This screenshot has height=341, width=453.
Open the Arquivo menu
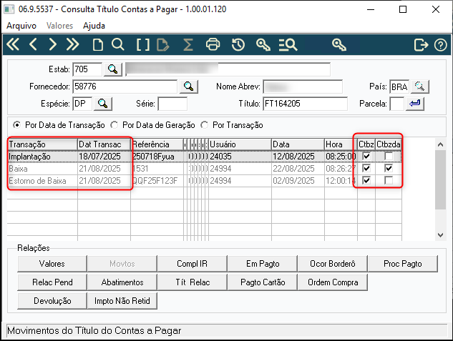click(21, 25)
